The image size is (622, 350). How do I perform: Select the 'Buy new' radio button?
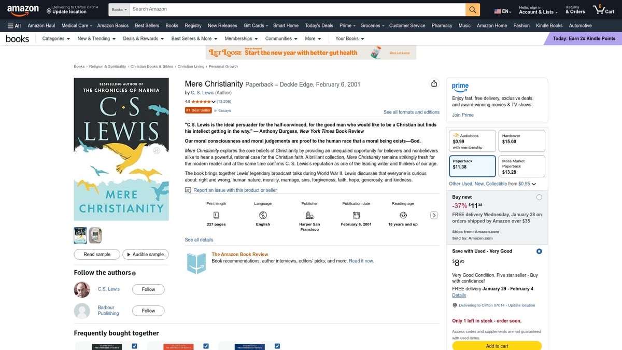(539, 197)
